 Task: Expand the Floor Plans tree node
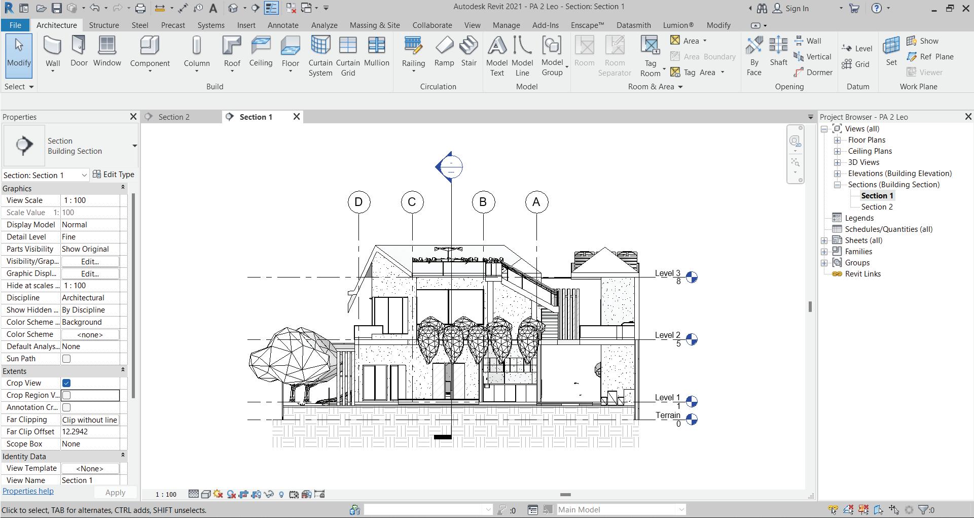click(838, 140)
